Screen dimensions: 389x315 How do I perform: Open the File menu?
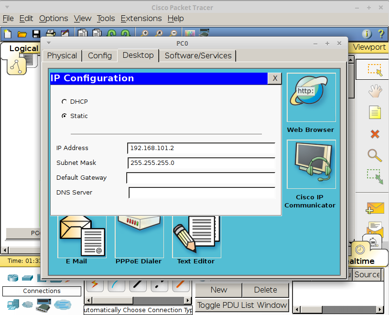point(8,19)
